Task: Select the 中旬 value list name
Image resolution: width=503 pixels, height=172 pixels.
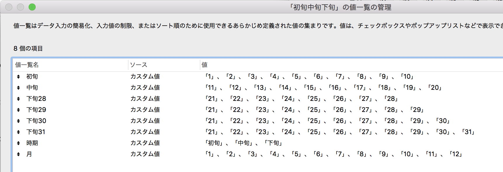Action: [x=32, y=87]
